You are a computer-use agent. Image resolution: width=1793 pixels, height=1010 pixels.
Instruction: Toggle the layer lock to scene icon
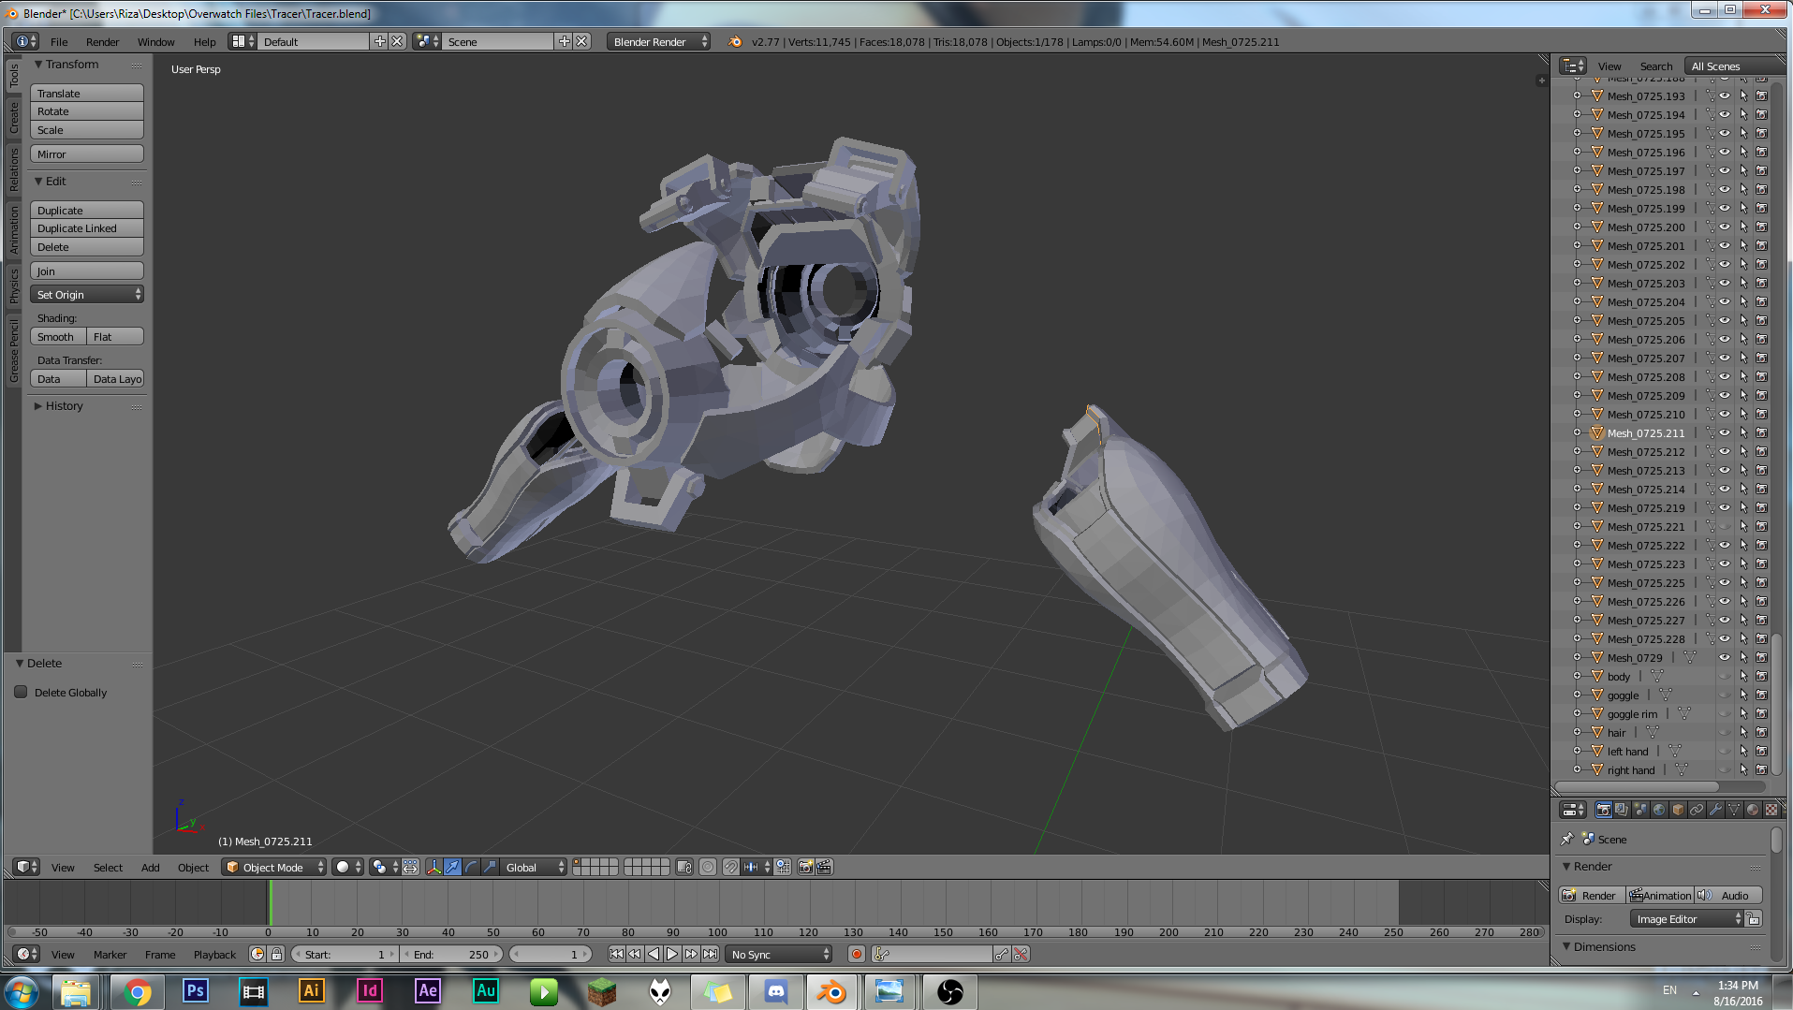(684, 867)
